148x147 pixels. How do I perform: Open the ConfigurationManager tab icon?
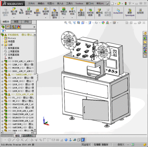tap(13, 27)
